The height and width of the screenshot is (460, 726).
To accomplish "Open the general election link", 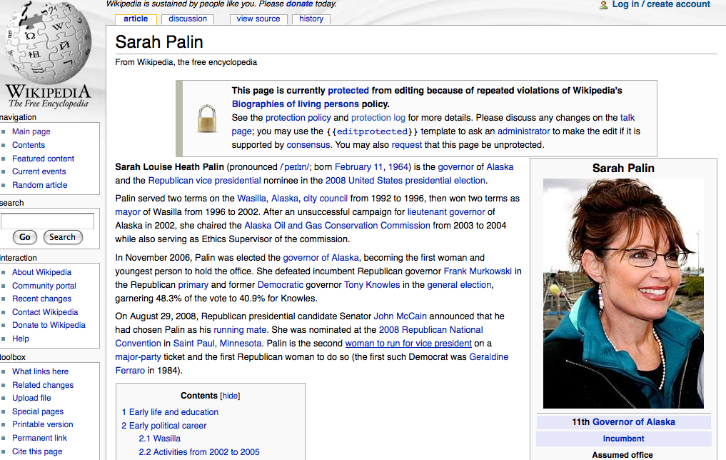I will click(459, 285).
